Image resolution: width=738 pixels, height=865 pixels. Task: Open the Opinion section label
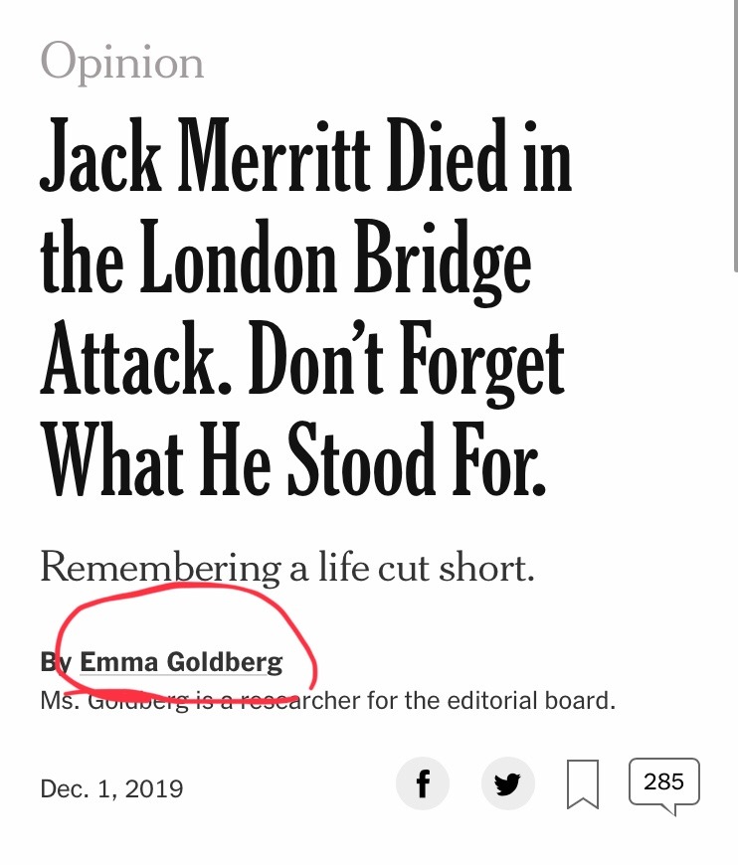point(122,63)
